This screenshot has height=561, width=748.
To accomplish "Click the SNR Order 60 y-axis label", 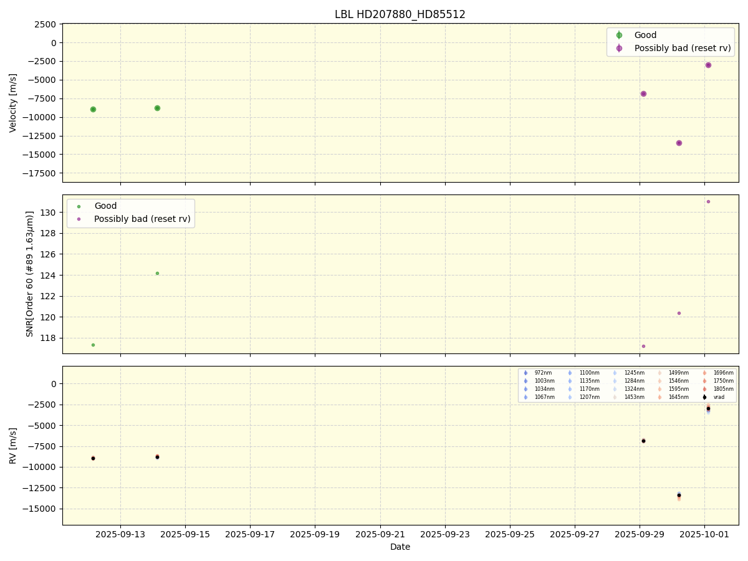I will coord(29,274).
